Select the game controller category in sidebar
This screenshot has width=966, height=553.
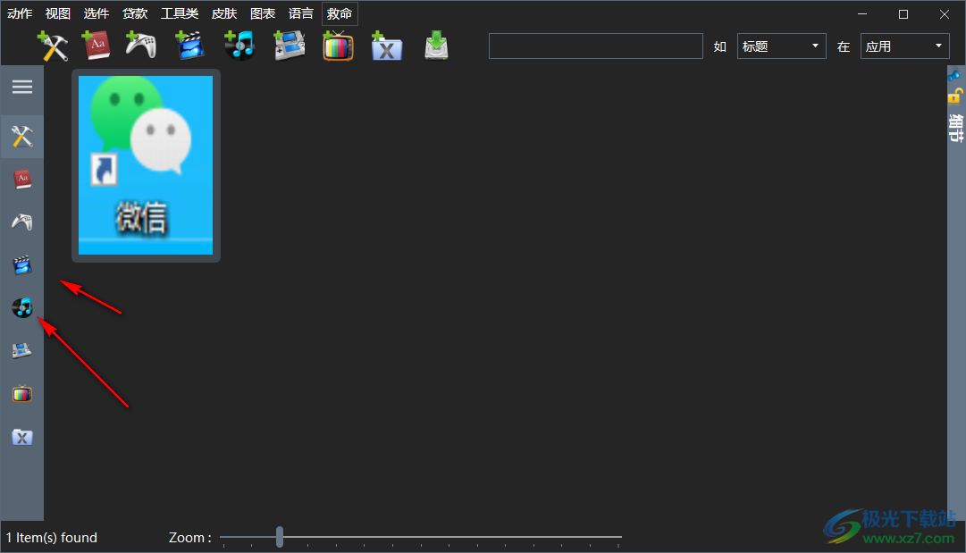coord(22,222)
